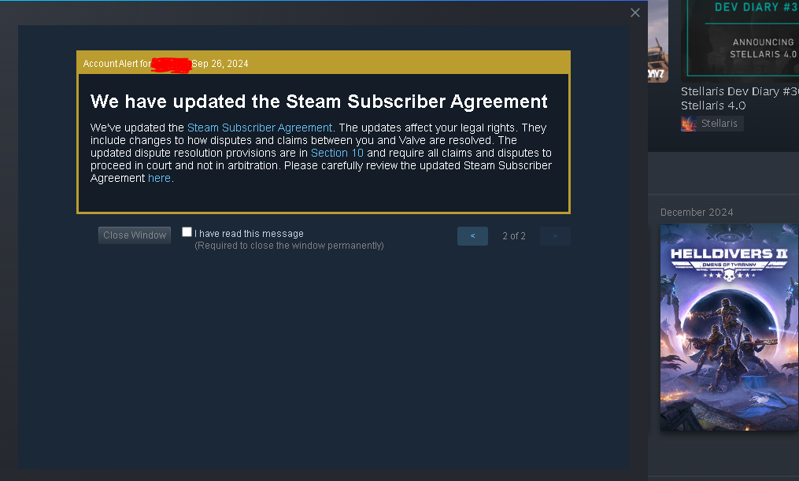Close the alert overlay with the X icon
The height and width of the screenshot is (481, 799).
click(635, 13)
